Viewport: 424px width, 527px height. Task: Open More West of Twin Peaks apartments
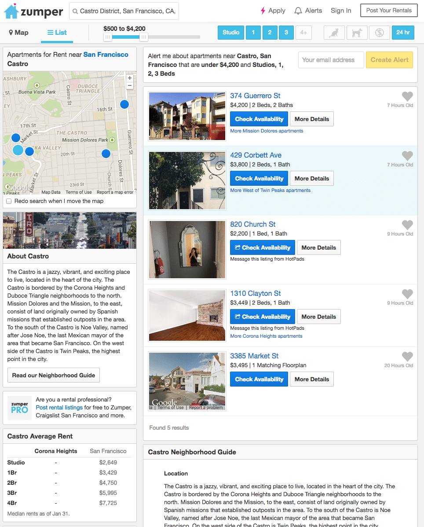[270, 191]
